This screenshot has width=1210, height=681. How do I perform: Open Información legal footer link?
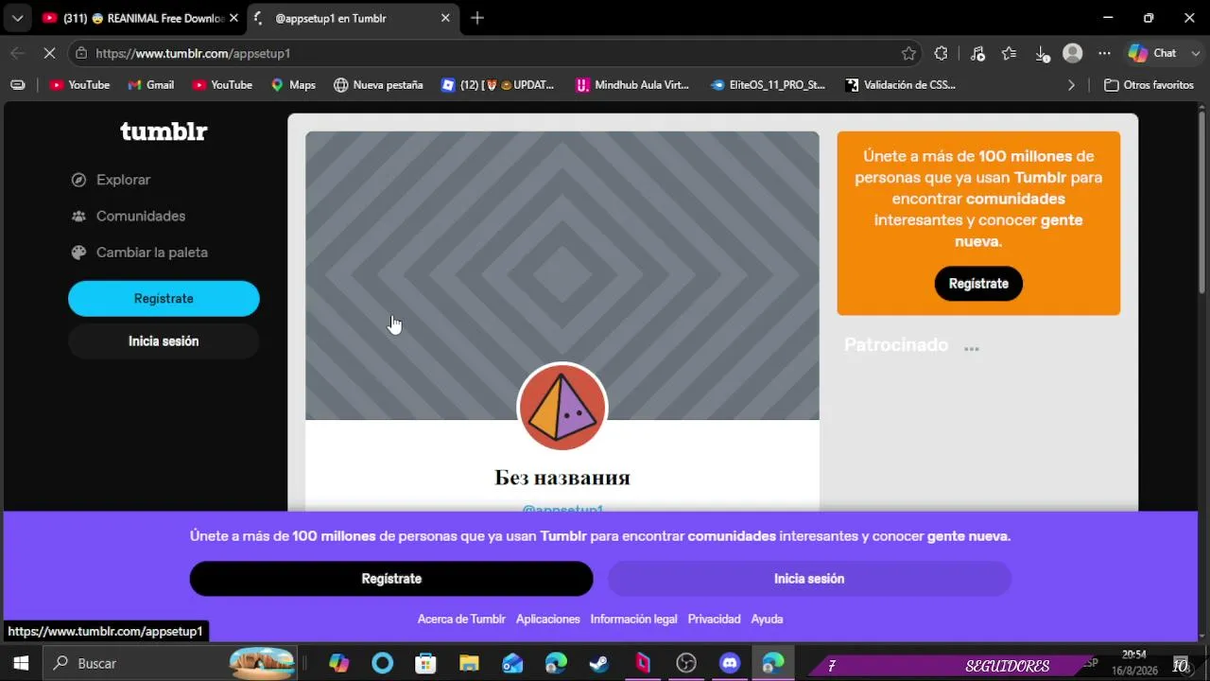[633, 619]
